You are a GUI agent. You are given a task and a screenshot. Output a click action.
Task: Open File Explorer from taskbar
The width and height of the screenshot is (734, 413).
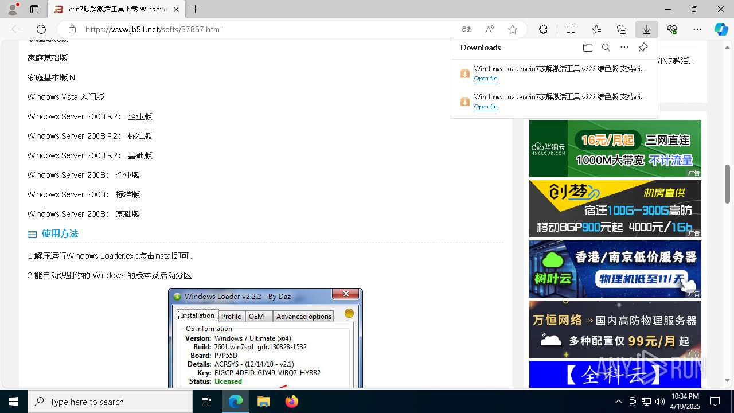(263, 402)
